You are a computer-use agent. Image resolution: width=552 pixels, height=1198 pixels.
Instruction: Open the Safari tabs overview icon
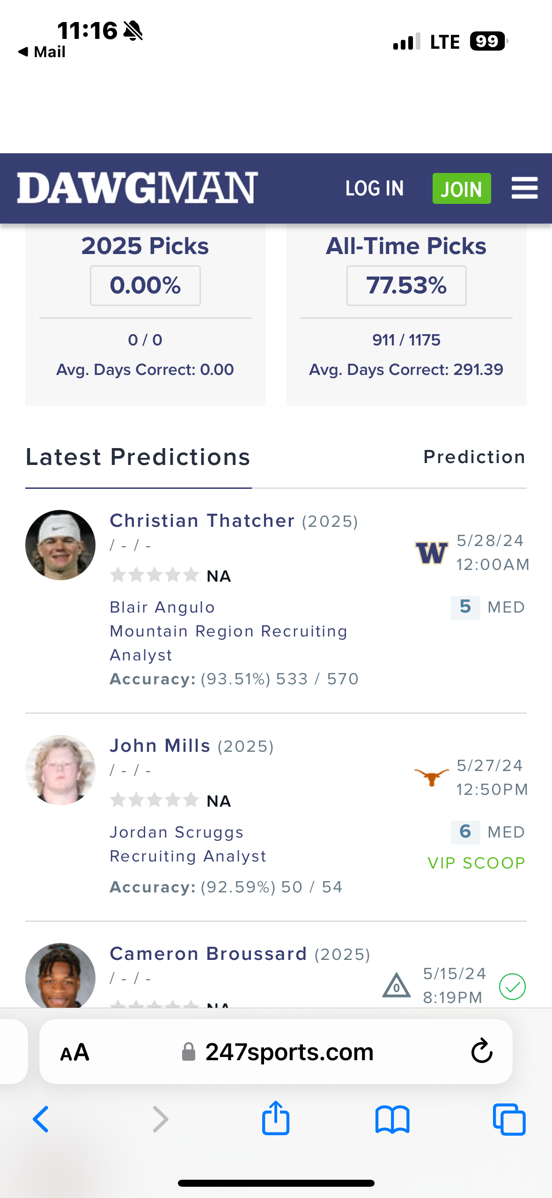tap(509, 1119)
